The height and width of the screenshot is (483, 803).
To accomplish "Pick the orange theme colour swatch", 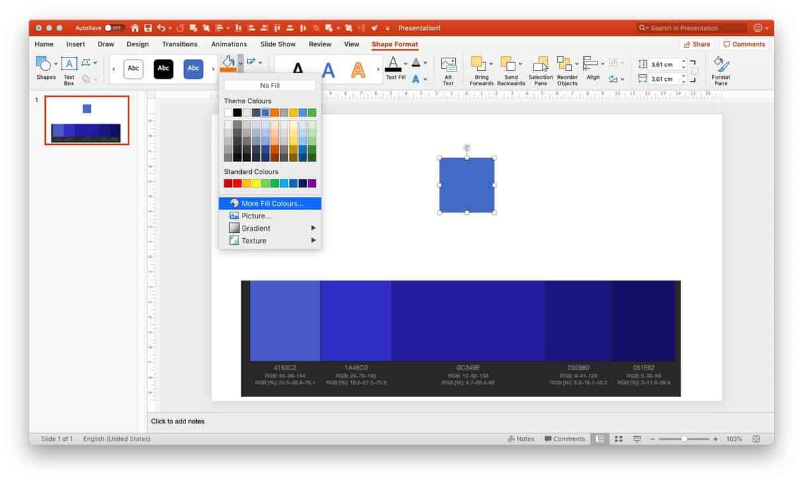I will tap(274, 112).
